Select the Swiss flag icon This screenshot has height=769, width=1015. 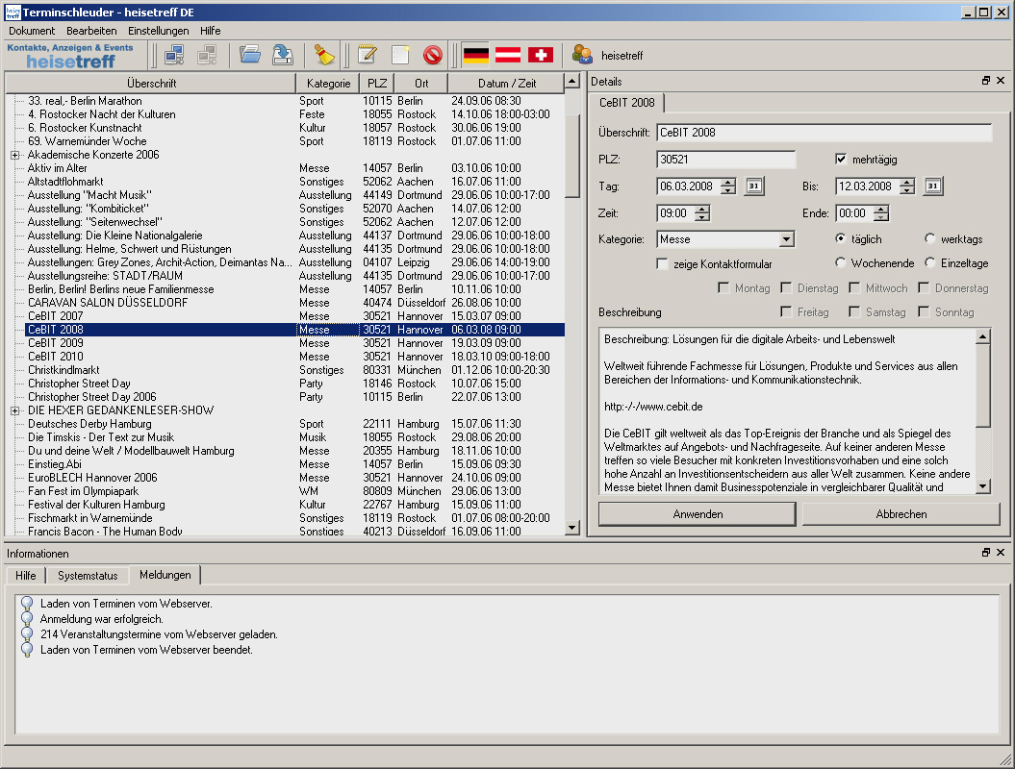pyautogui.click(x=541, y=56)
